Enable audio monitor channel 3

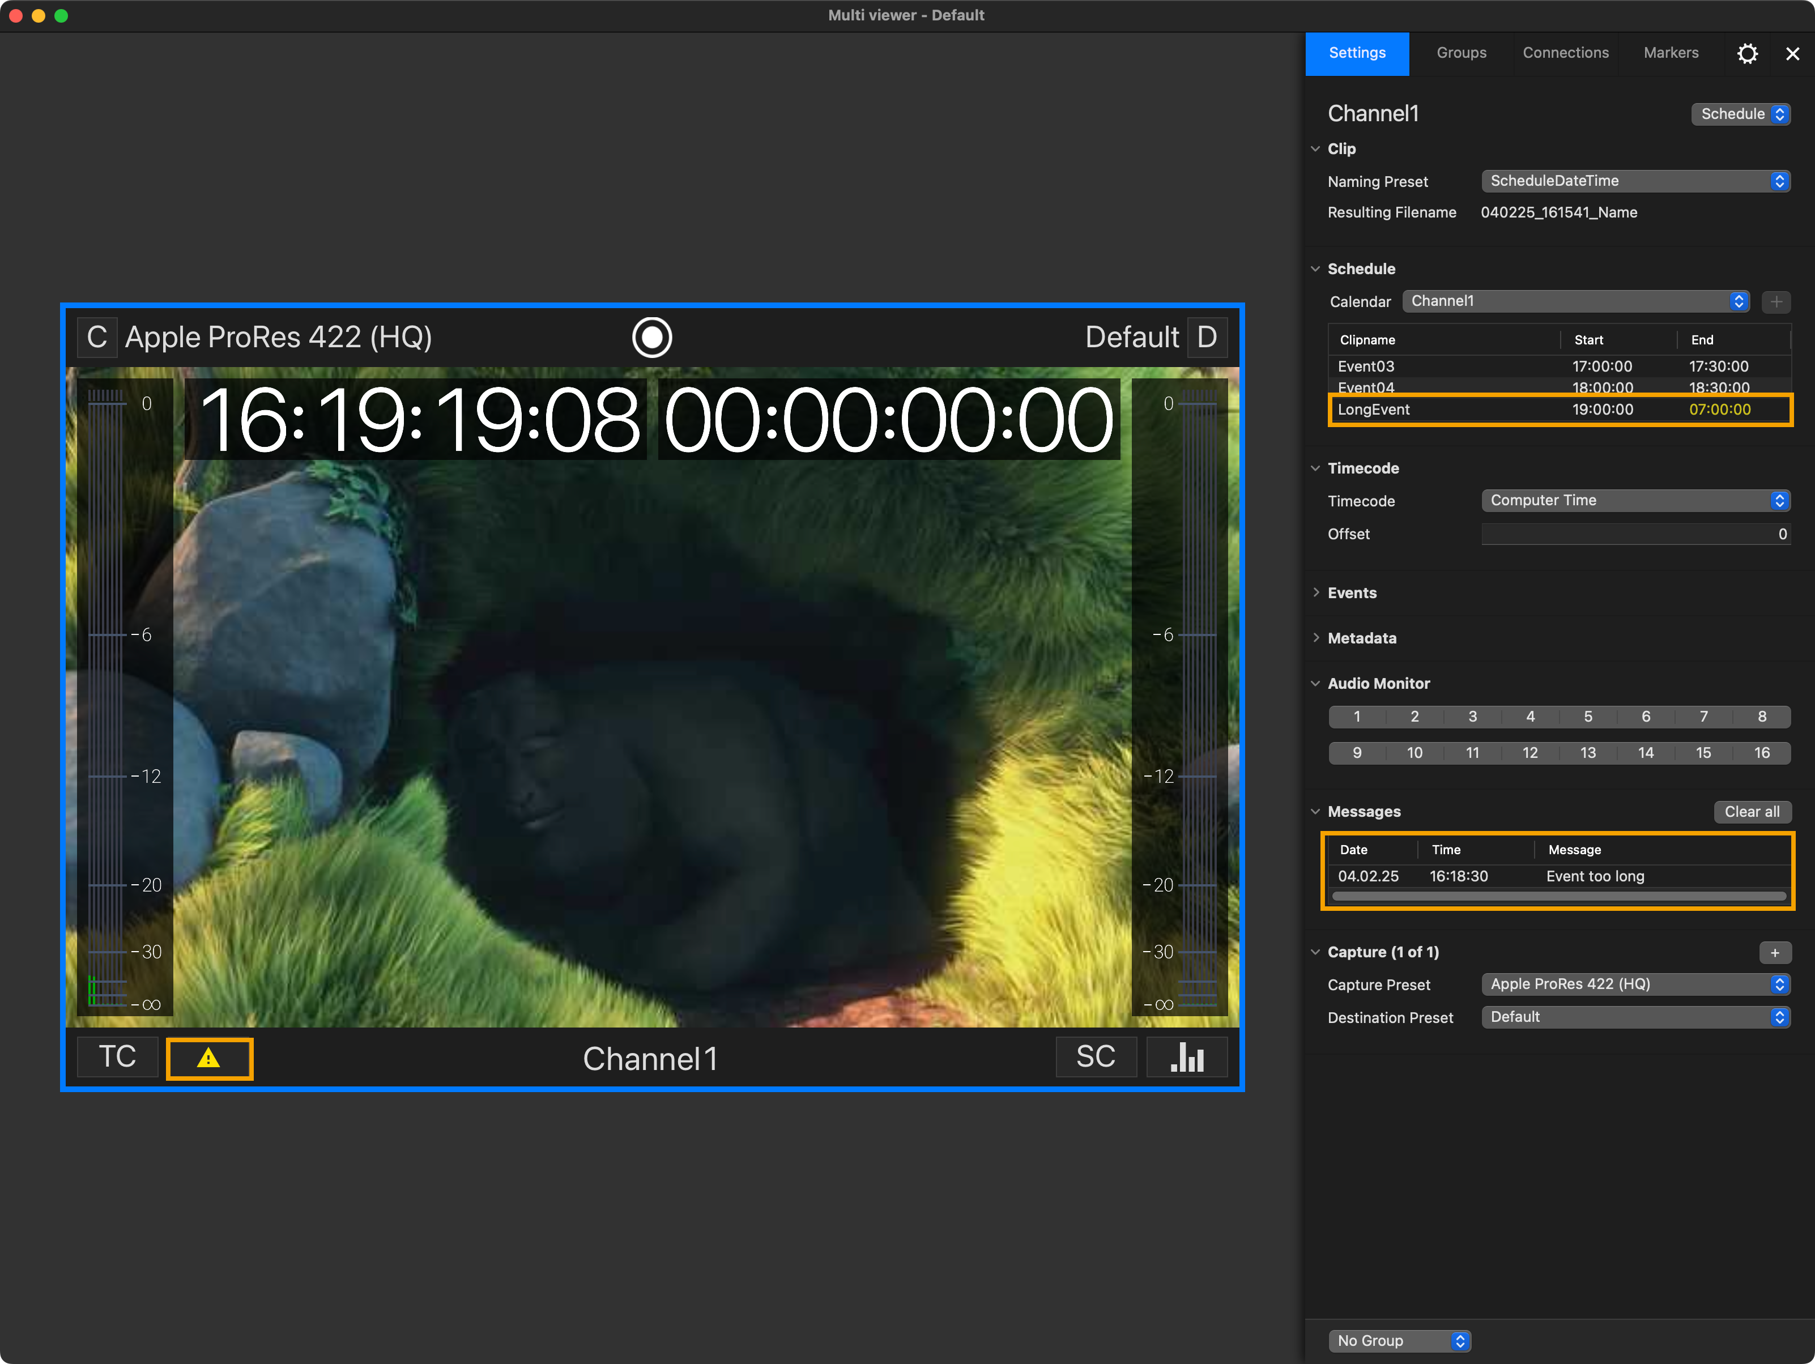coord(1473,717)
